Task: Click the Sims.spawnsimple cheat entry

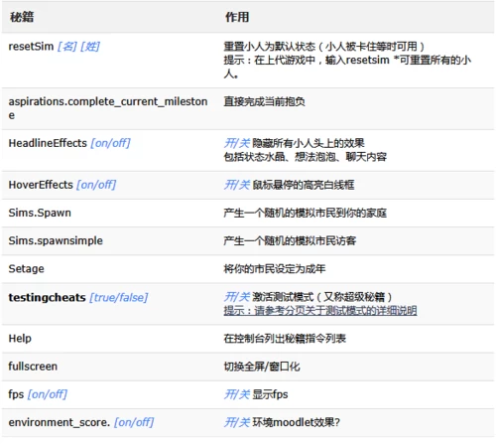Action: [x=56, y=240]
